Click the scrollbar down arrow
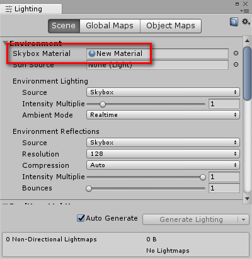 (x=248, y=199)
